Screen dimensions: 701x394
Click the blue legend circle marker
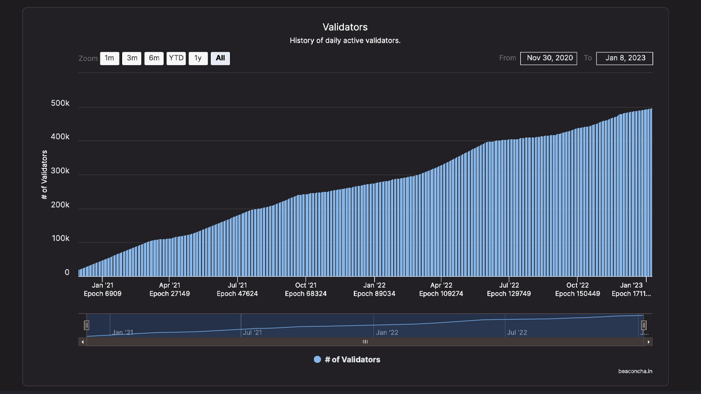[317, 360]
